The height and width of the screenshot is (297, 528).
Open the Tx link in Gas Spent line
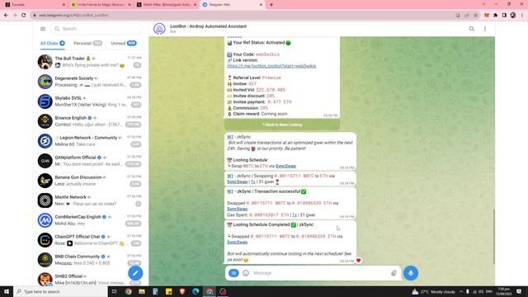(295, 214)
